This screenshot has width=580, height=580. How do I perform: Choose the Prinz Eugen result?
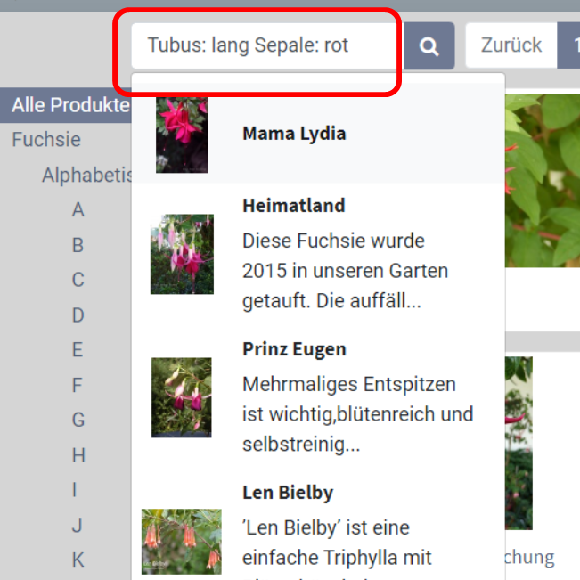click(x=294, y=349)
